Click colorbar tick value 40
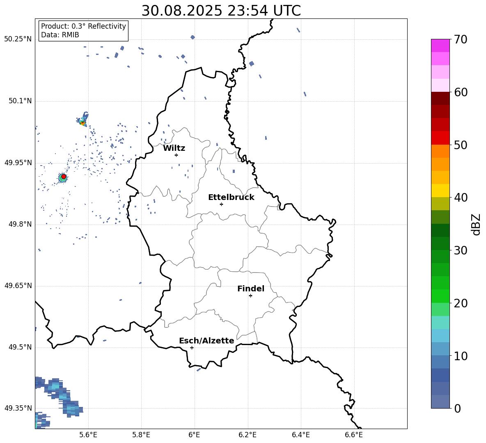The image size is (486, 443). click(x=461, y=198)
